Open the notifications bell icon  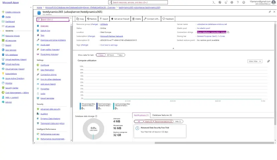coord(226,2)
